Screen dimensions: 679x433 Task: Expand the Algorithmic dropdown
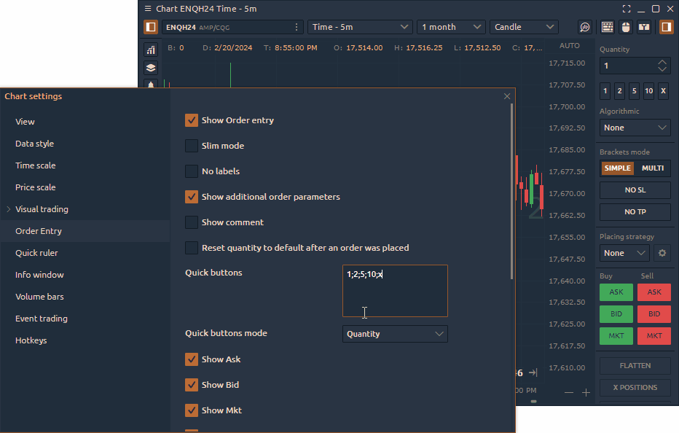click(x=635, y=128)
